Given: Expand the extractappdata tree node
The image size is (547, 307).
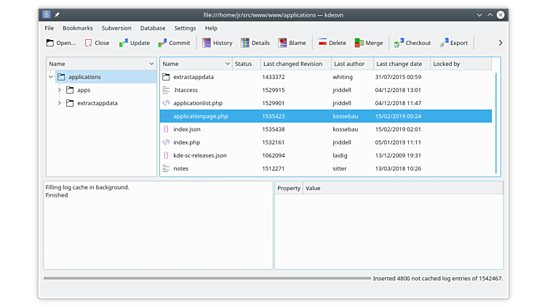Looking at the screenshot, I should [x=60, y=103].
